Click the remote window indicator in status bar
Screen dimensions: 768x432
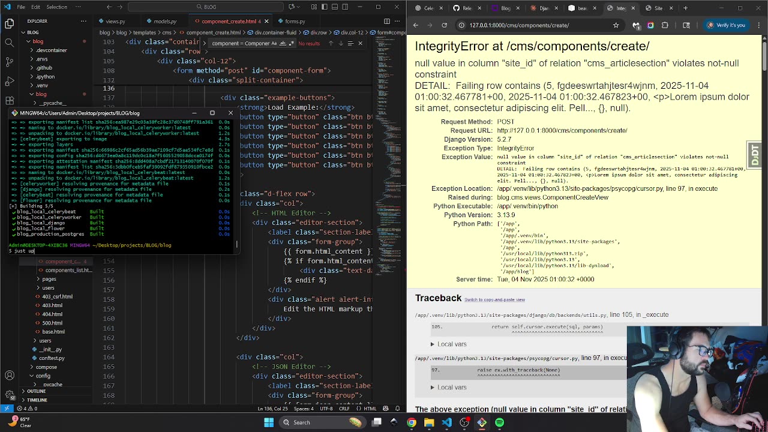6,409
